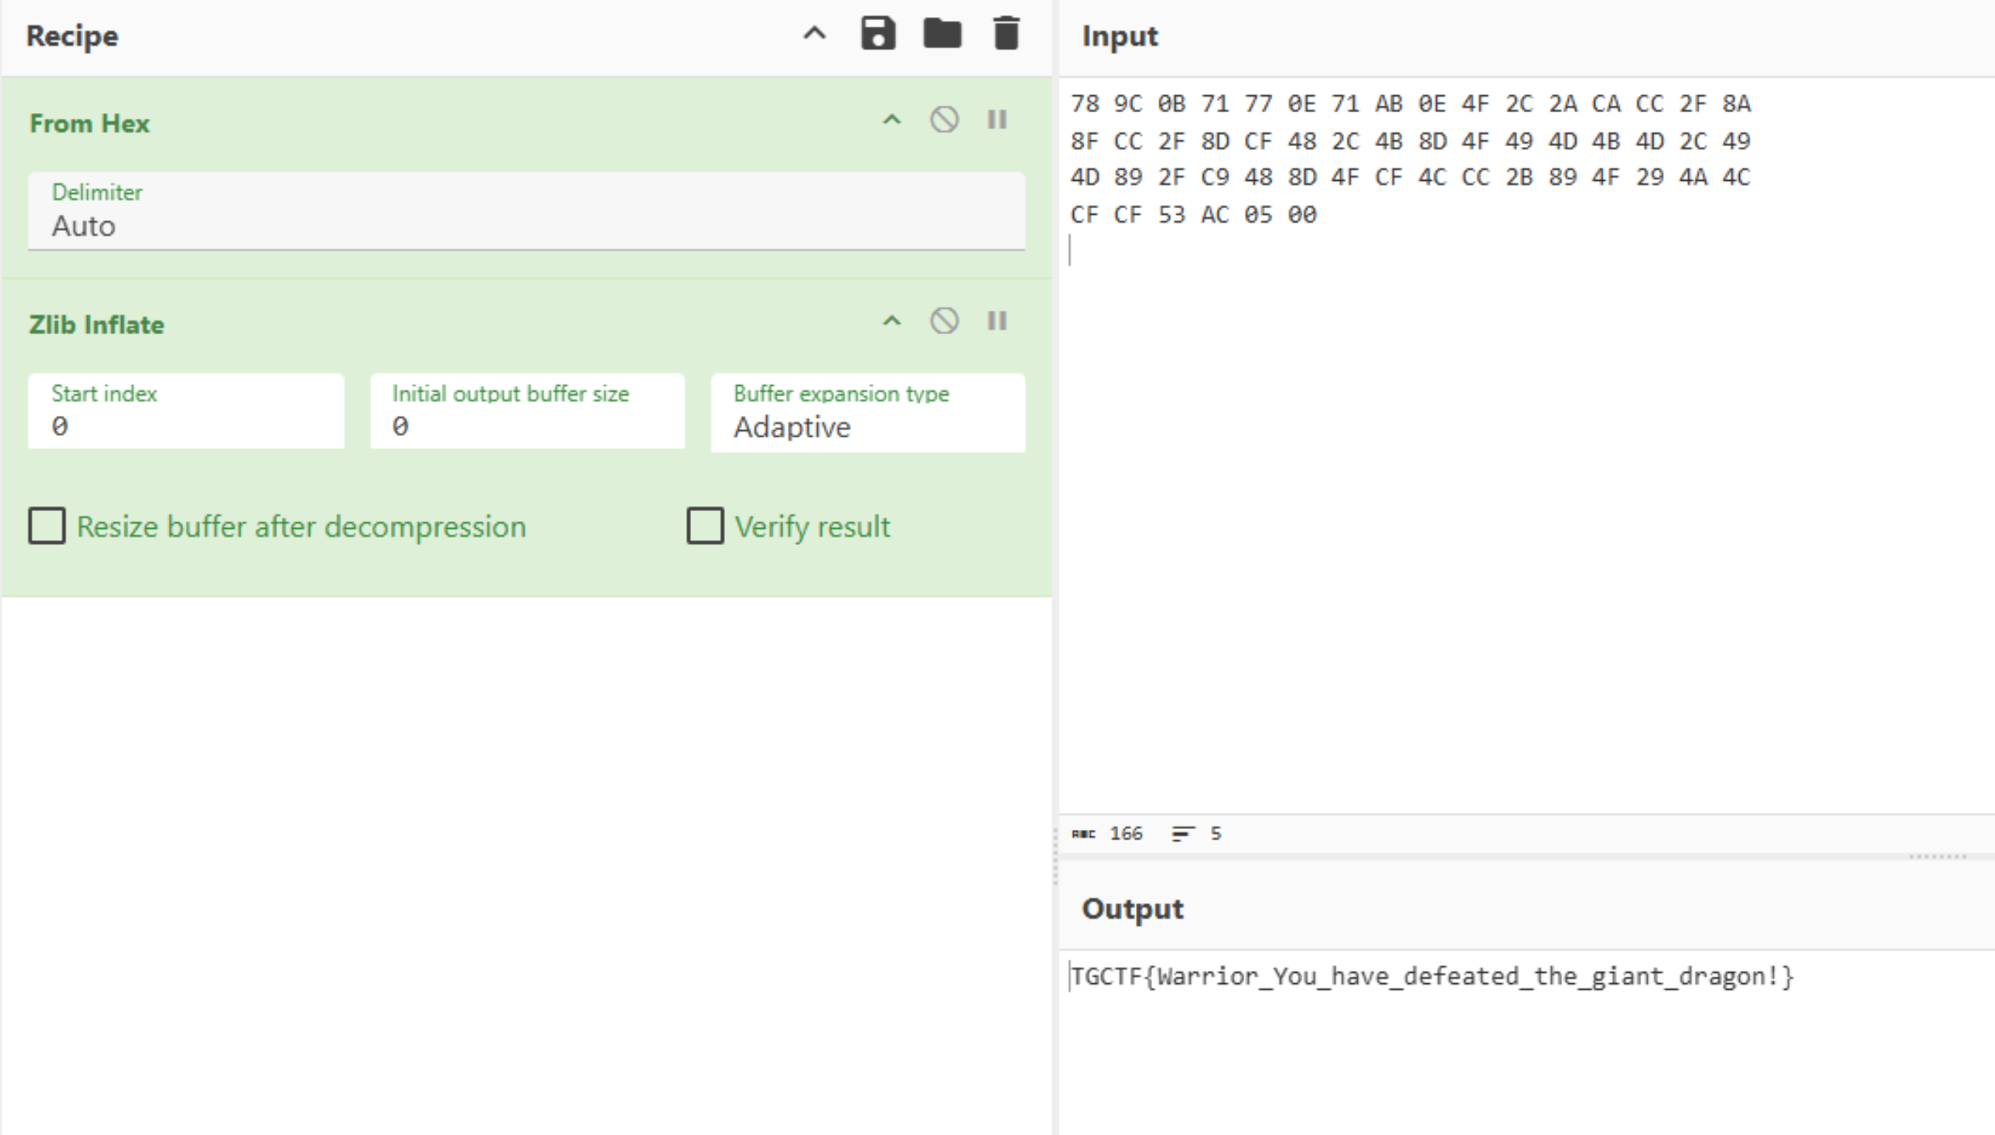Load a recipe via folder icon

pos(941,34)
